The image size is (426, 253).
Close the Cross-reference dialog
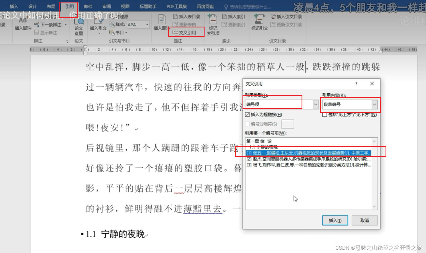(x=372, y=84)
